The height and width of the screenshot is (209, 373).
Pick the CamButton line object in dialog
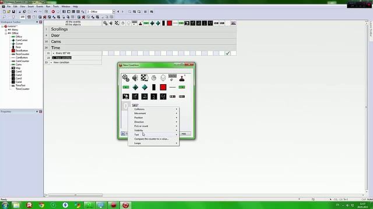point(173,87)
